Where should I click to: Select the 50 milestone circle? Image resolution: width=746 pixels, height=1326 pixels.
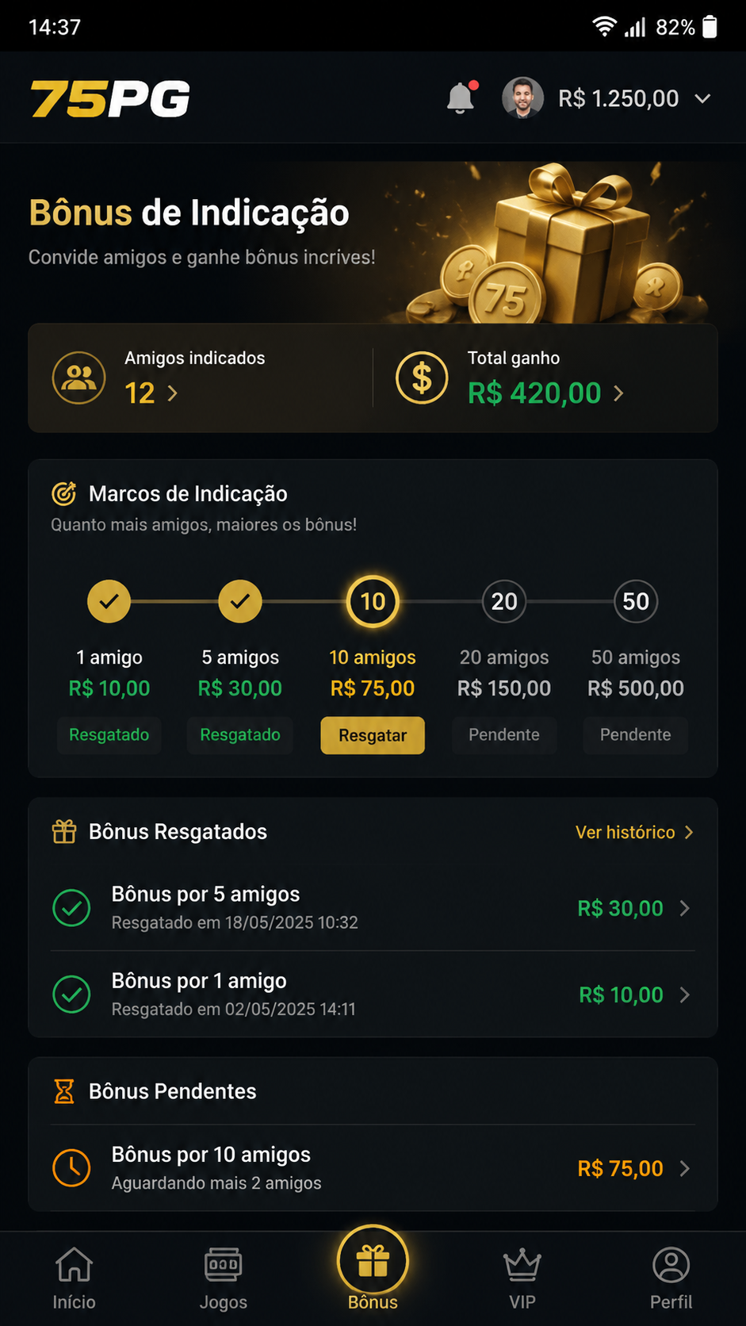[636, 602]
